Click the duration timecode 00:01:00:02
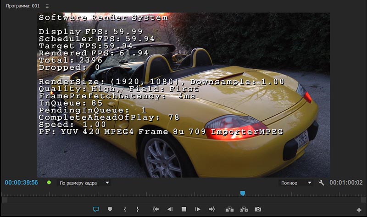 (346, 183)
